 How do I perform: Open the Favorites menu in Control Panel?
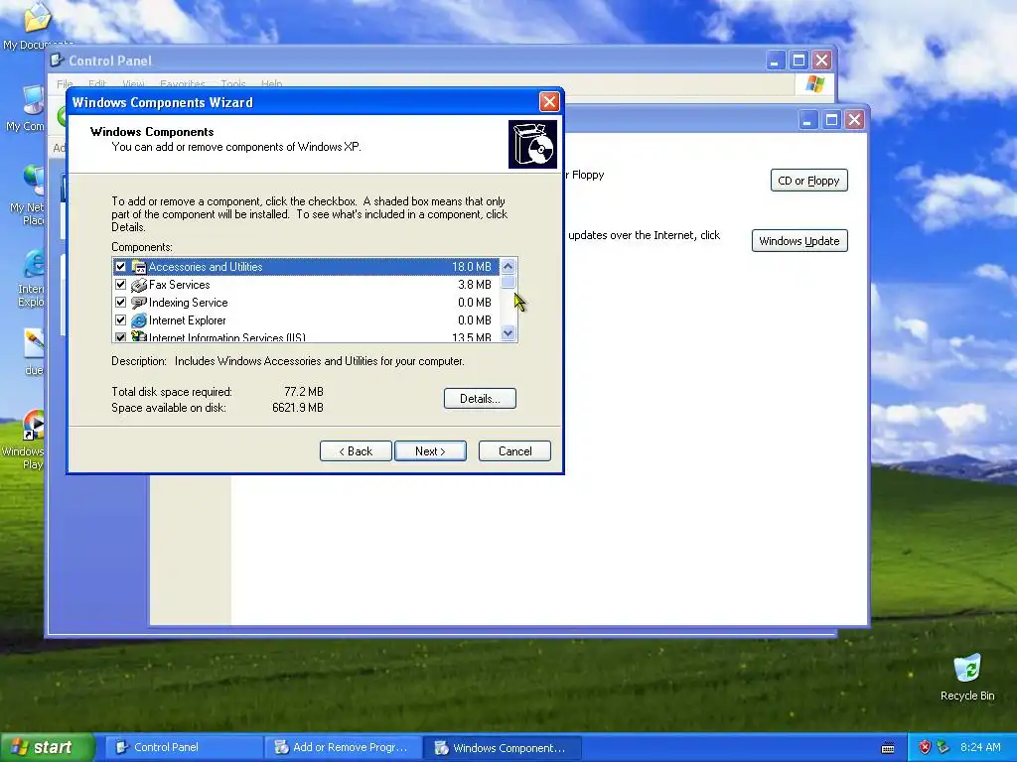coord(183,83)
